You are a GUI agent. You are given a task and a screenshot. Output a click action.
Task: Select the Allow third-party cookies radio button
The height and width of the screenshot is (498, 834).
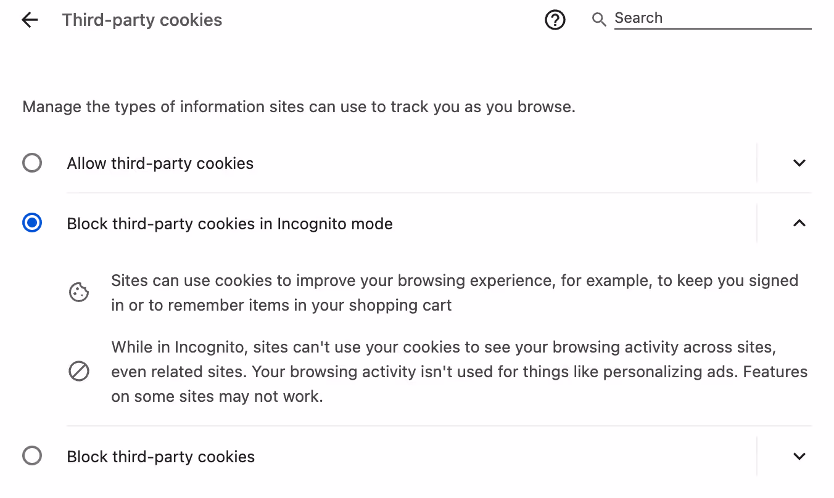32,163
